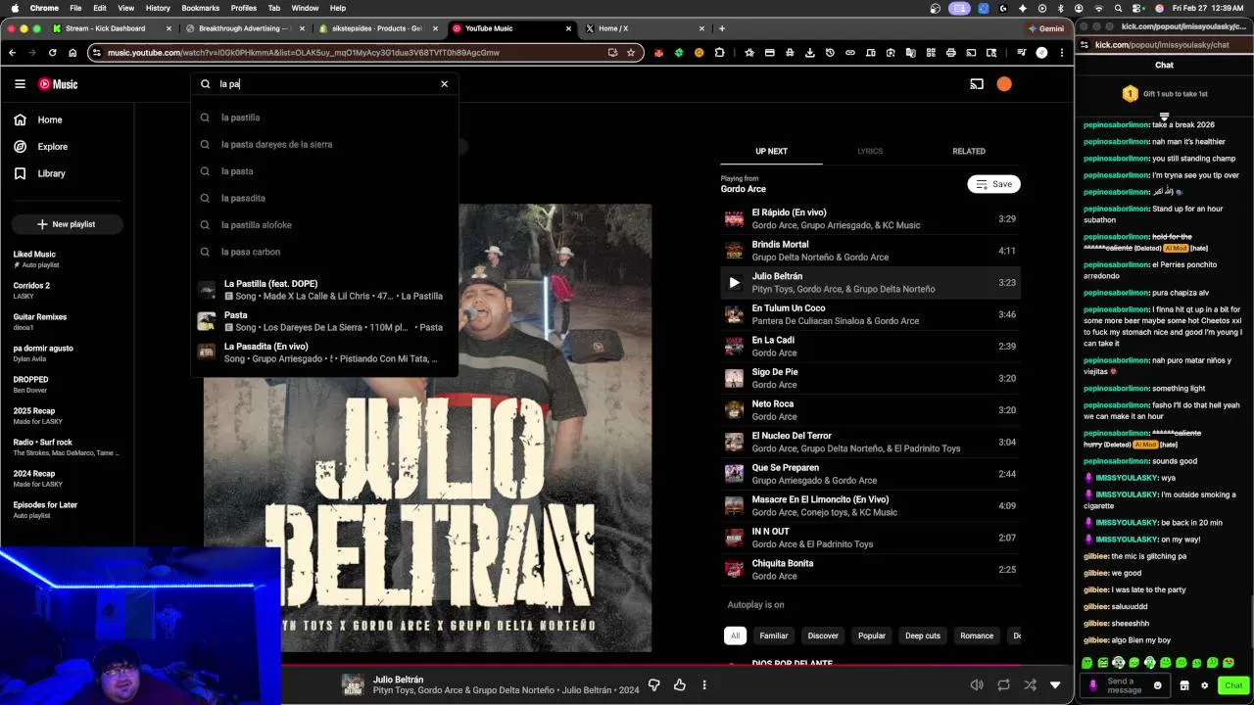
Task: Open Explore in the sidebar
Action: [x=67, y=147]
